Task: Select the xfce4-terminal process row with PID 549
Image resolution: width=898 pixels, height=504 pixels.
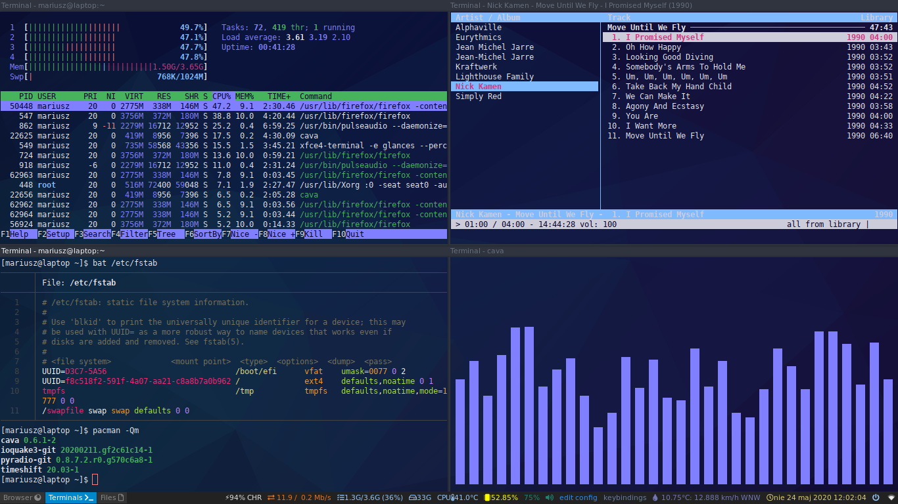Action: 224,146
